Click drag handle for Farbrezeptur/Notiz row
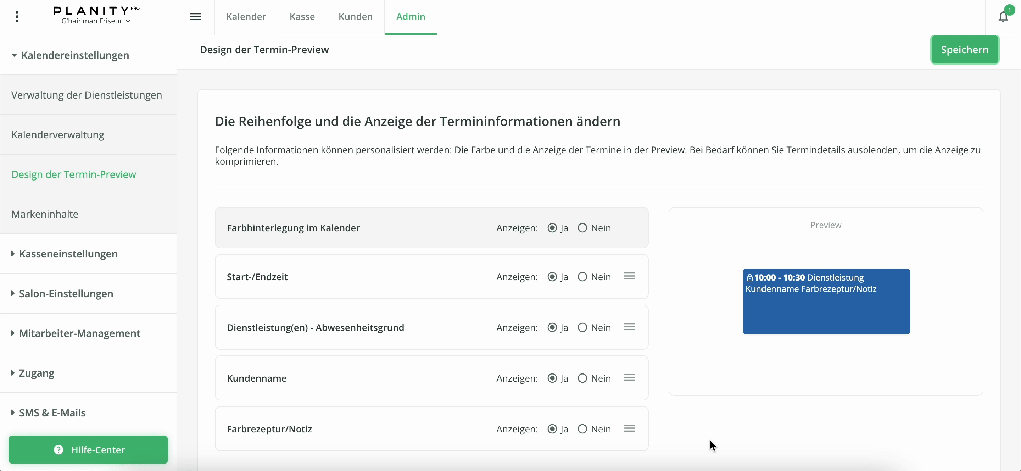 (629, 428)
